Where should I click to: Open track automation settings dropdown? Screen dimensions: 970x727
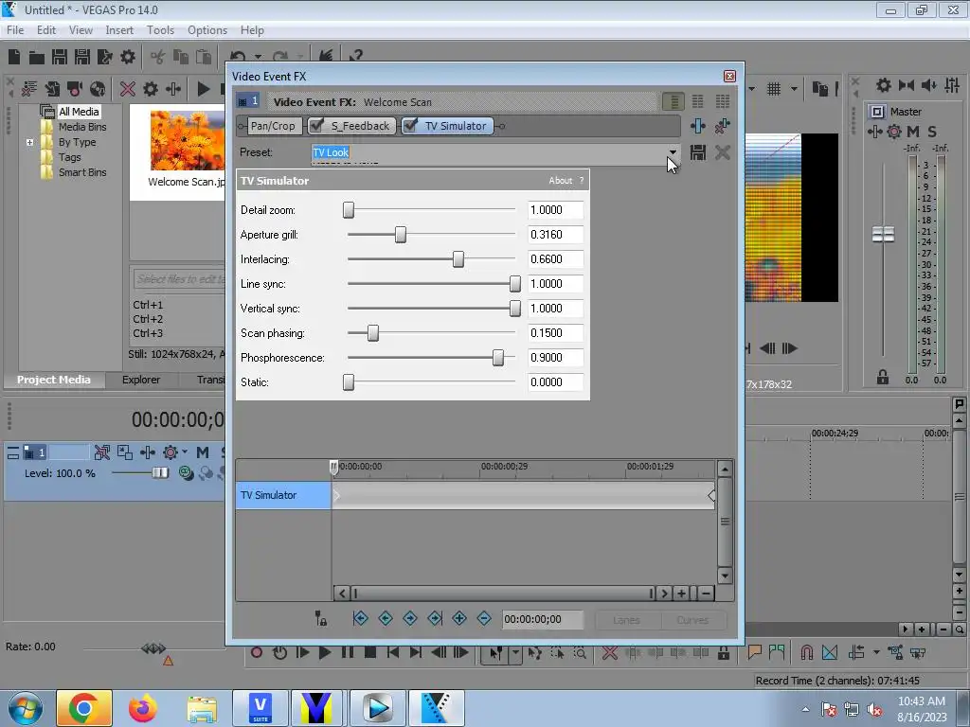tap(185, 452)
